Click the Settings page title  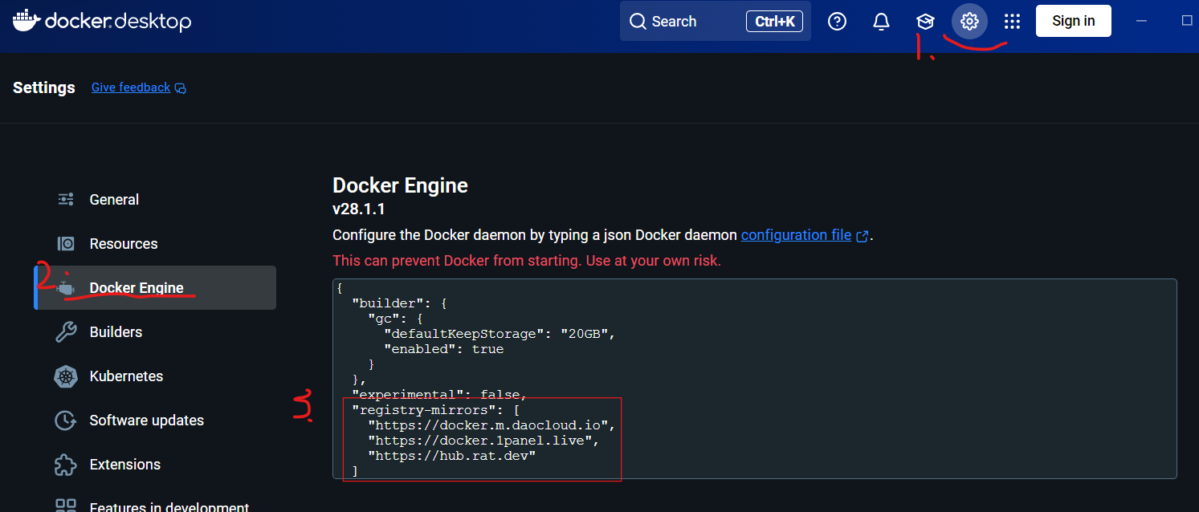tap(44, 87)
